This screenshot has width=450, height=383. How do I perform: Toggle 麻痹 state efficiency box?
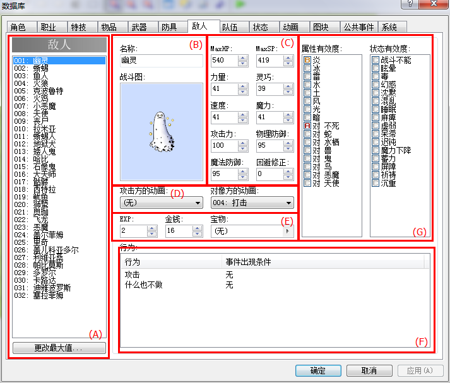376,117
